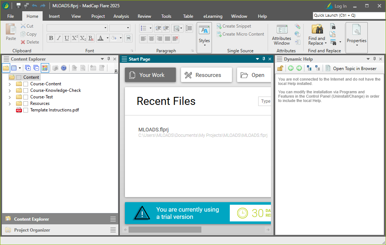Open recent file MLOADS.flprj

pos(153,130)
